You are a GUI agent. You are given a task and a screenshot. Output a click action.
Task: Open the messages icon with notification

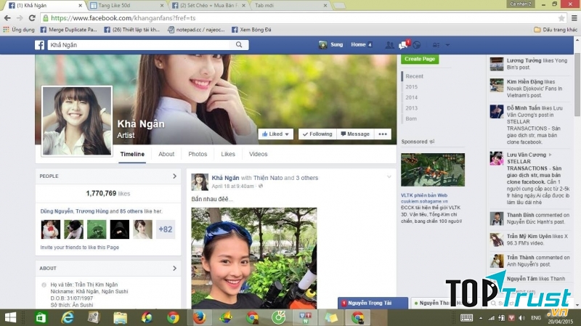403,45
